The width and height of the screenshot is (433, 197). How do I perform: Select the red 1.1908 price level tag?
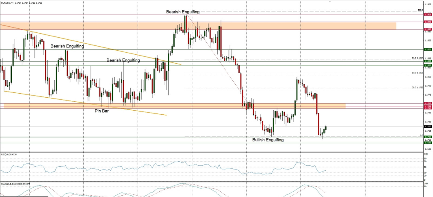tap(427, 15)
